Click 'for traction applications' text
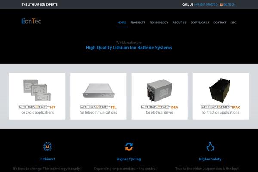Image resolution: width=258 pixels, height=172 pixels. (x=221, y=112)
